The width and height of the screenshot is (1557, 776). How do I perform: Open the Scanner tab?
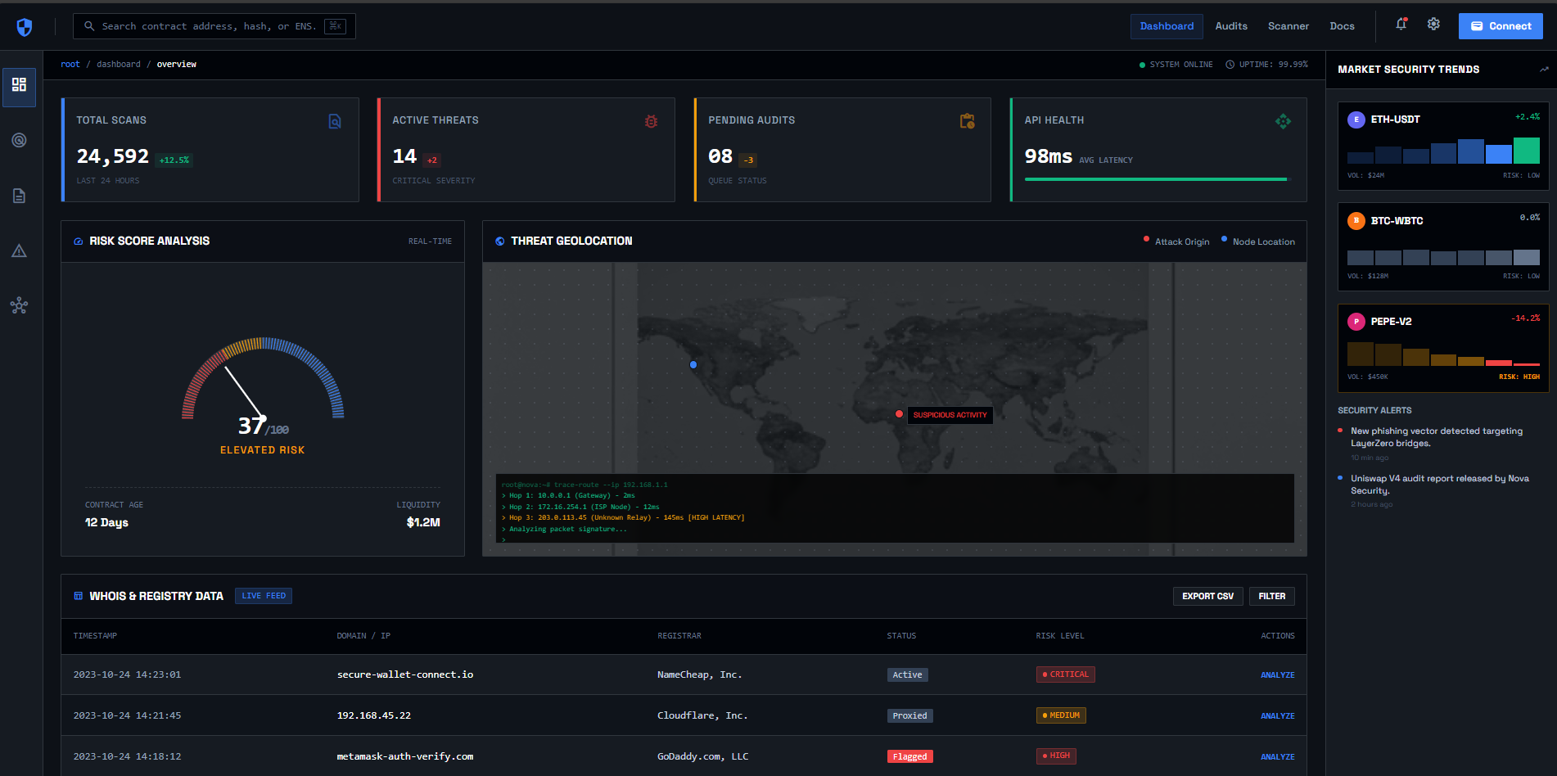[1288, 26]
